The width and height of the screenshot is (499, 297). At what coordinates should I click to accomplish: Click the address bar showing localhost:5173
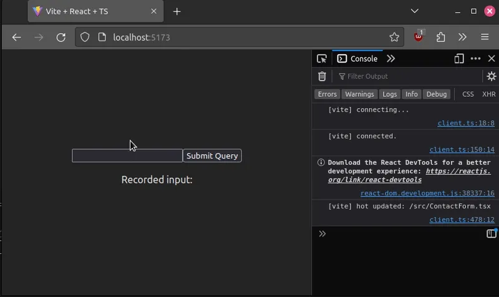click(x=240, y=37)
